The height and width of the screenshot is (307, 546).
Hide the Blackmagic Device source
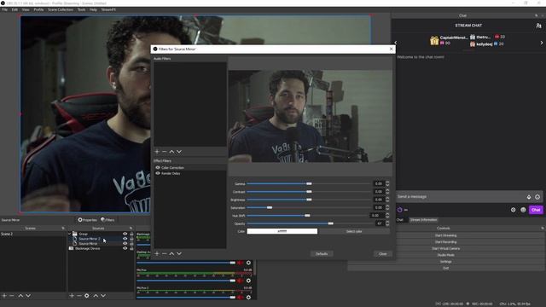[x=125, y=248]
